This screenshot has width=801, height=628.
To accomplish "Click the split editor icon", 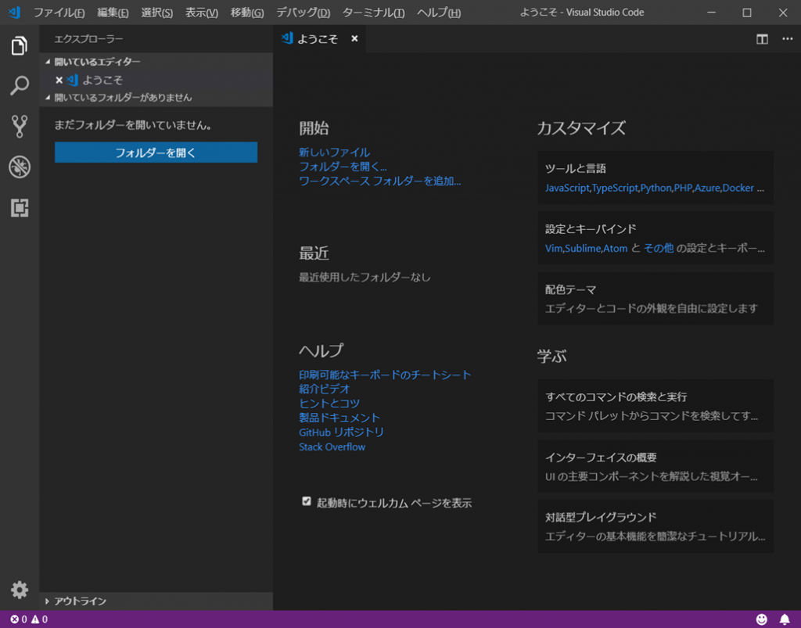I will (x=762, y=39).
